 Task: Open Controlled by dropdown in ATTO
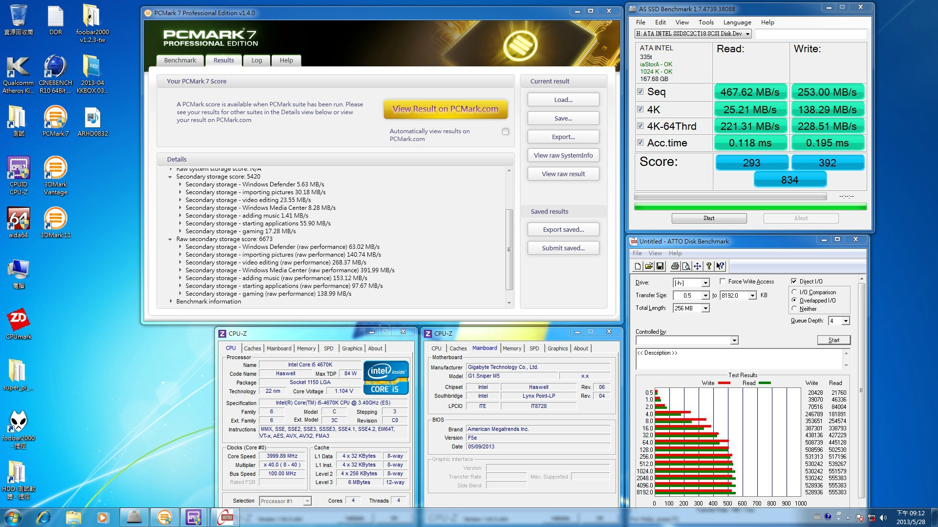pyautogui.click(x=734, y=340)
